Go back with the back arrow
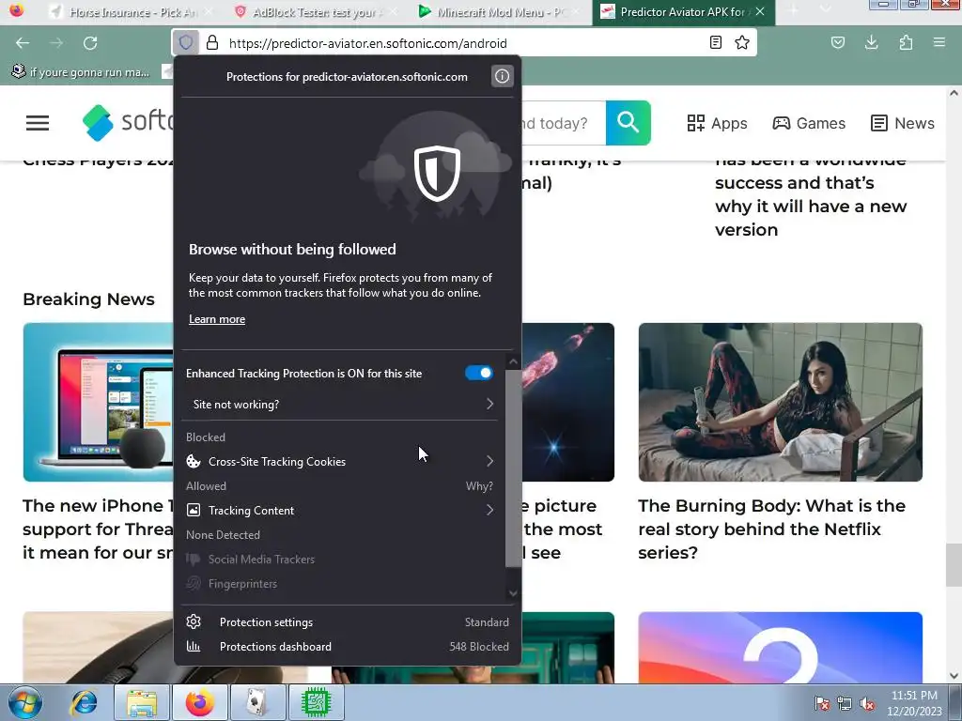This screenshot has height=721, width=962. pos(23,43)
